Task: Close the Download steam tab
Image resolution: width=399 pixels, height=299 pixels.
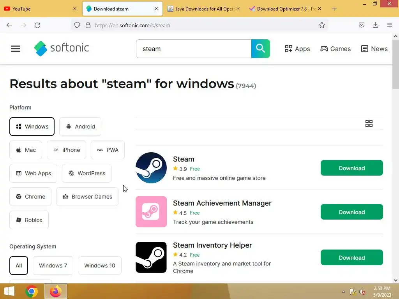Action: pyautogui.click(x=156, y=9)
